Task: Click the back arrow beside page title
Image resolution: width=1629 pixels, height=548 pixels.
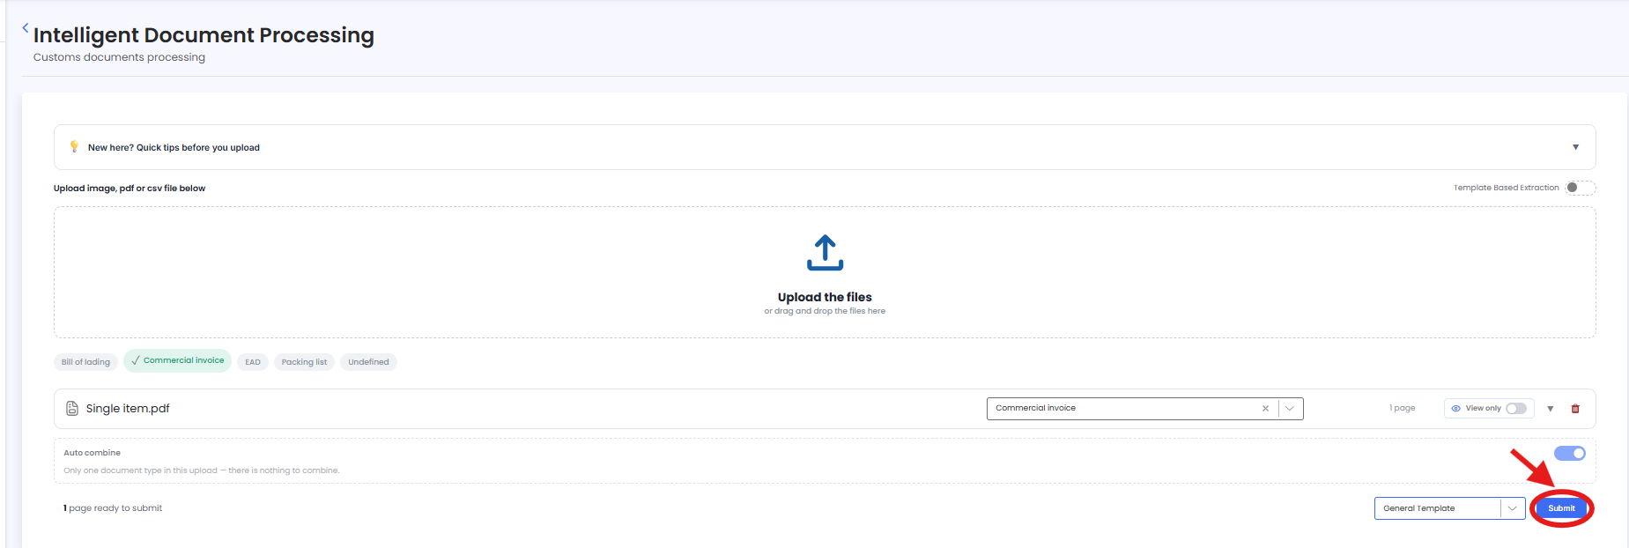Action: (x=26, y=28)
